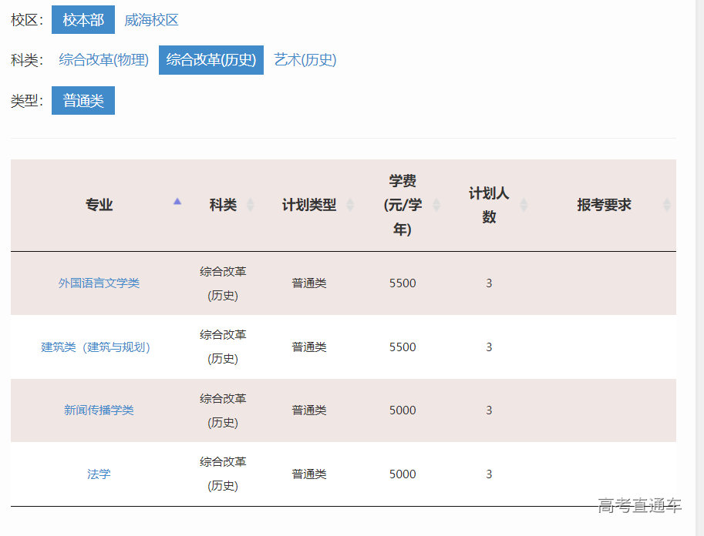Select 校本部 campus filter
This screenshot has width=704, height=536.
point(83,20)
